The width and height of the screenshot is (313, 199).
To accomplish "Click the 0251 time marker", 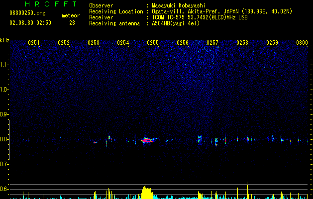I will click(33, 43).
